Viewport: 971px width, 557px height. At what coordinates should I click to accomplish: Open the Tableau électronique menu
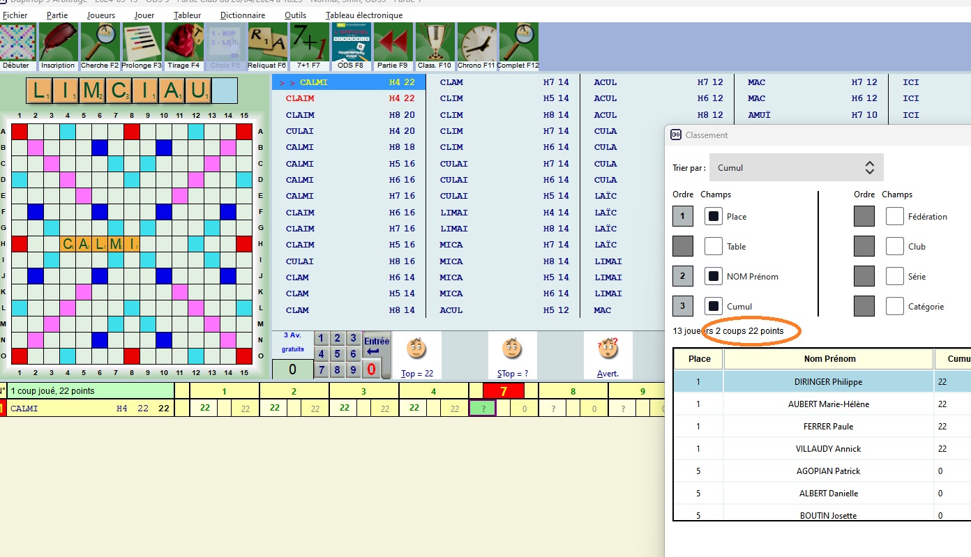[x=364, y=15]
